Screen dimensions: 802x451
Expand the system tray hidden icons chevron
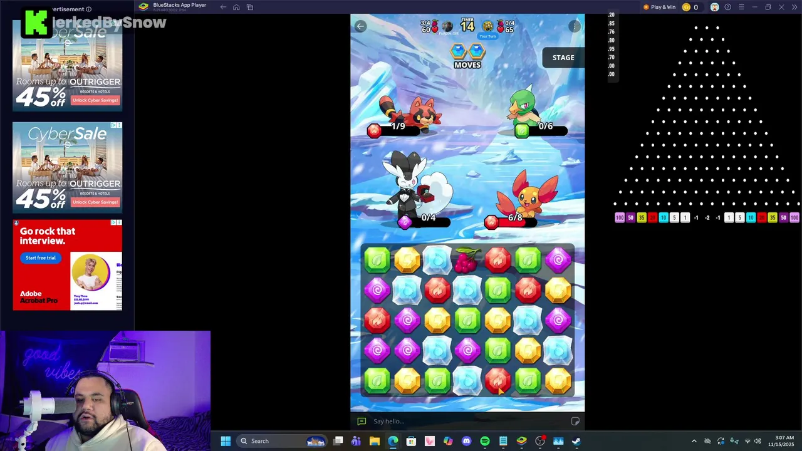tap(694, 441)
